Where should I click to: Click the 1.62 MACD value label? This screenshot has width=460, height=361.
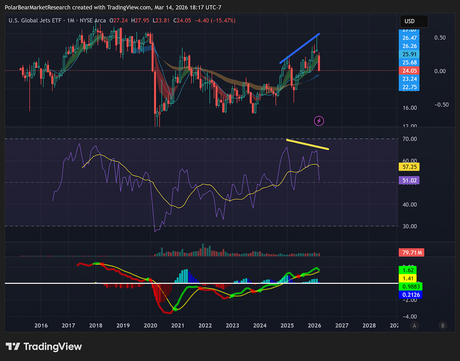tap(408, 270)
